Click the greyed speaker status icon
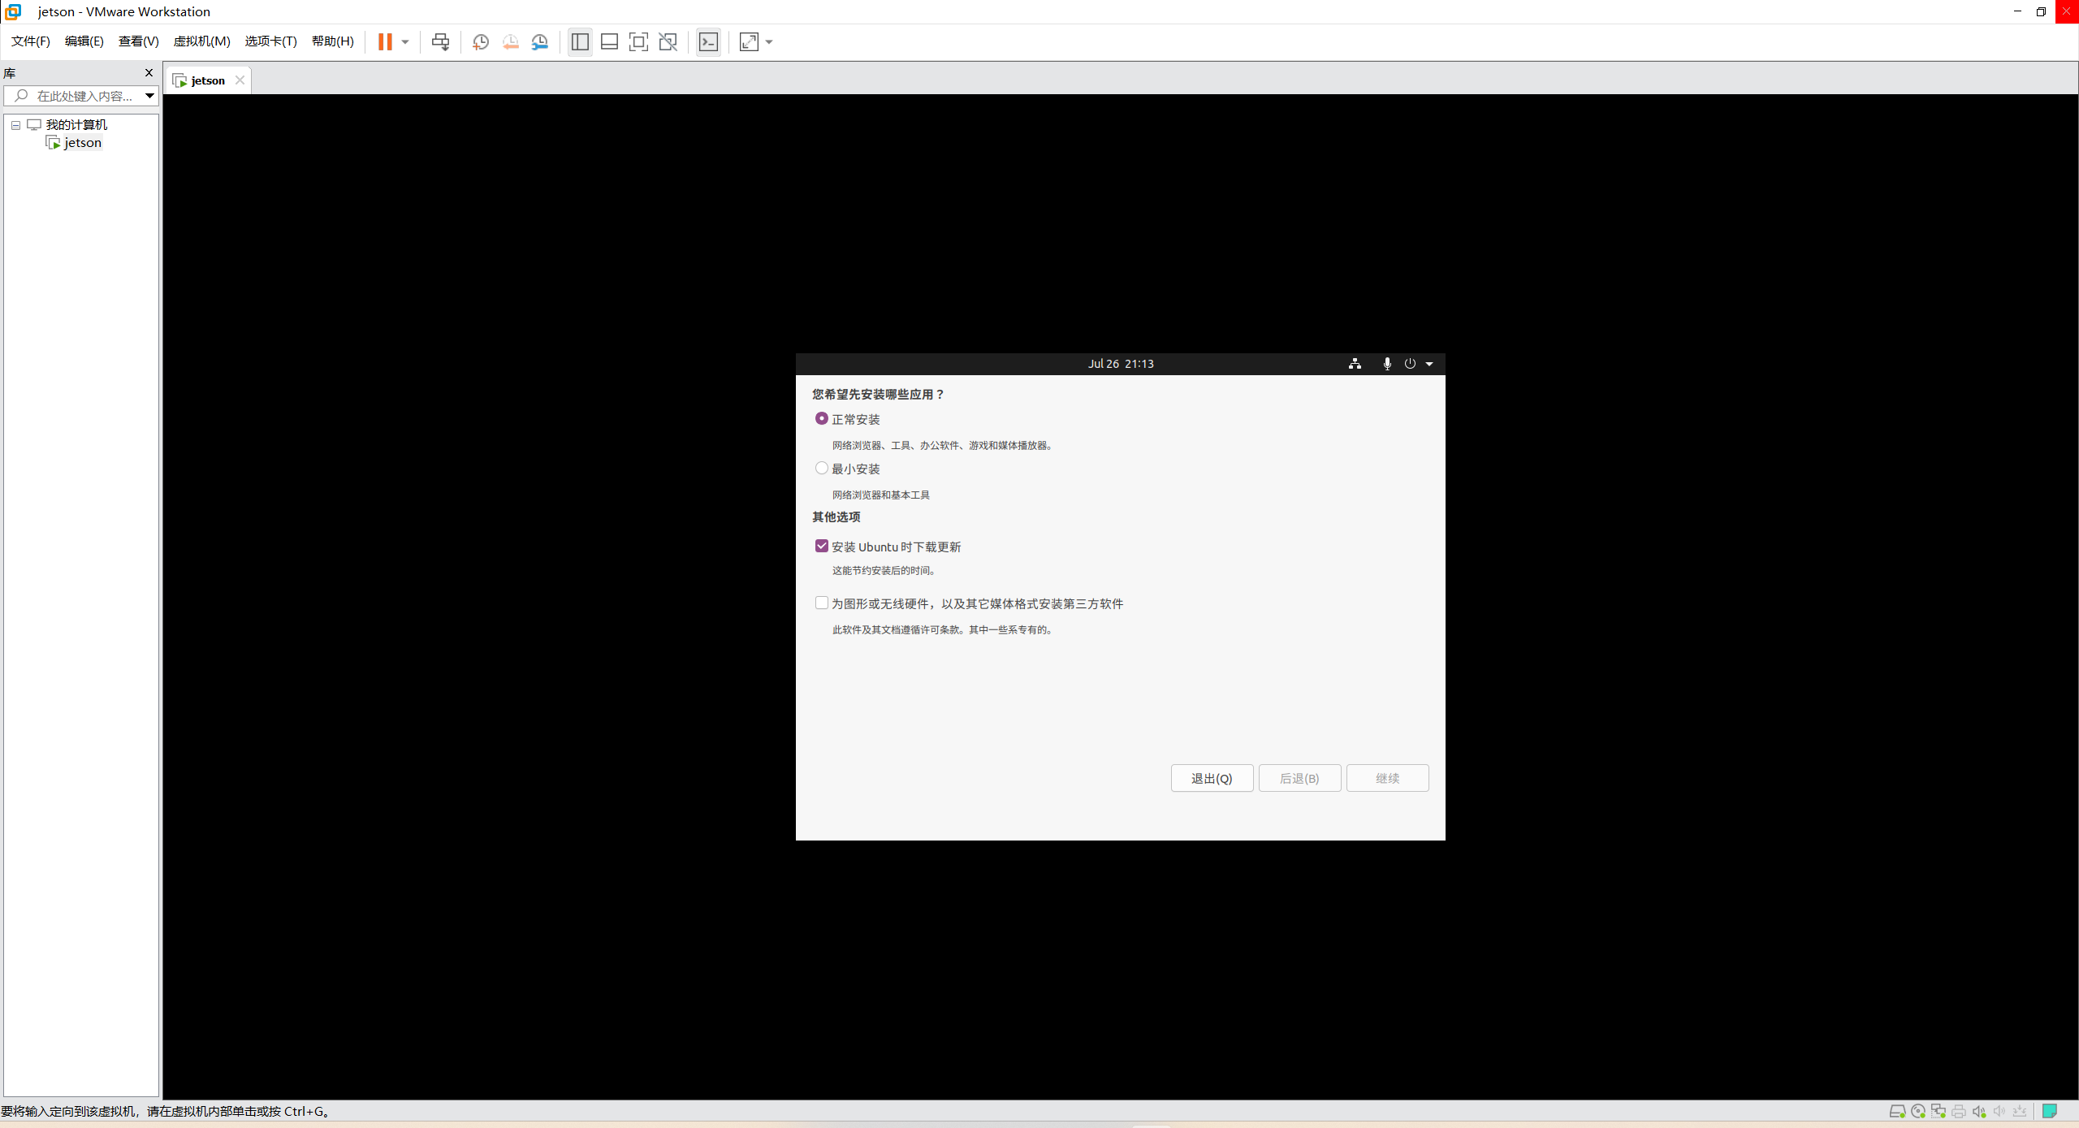 (1999, 1111)
